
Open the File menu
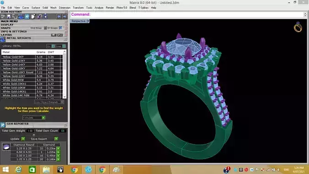pos(3,8)
